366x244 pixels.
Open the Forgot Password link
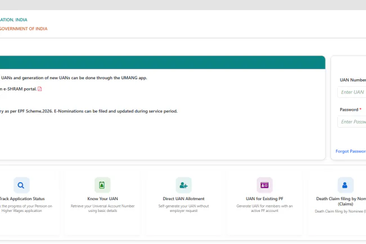(351, 151)
